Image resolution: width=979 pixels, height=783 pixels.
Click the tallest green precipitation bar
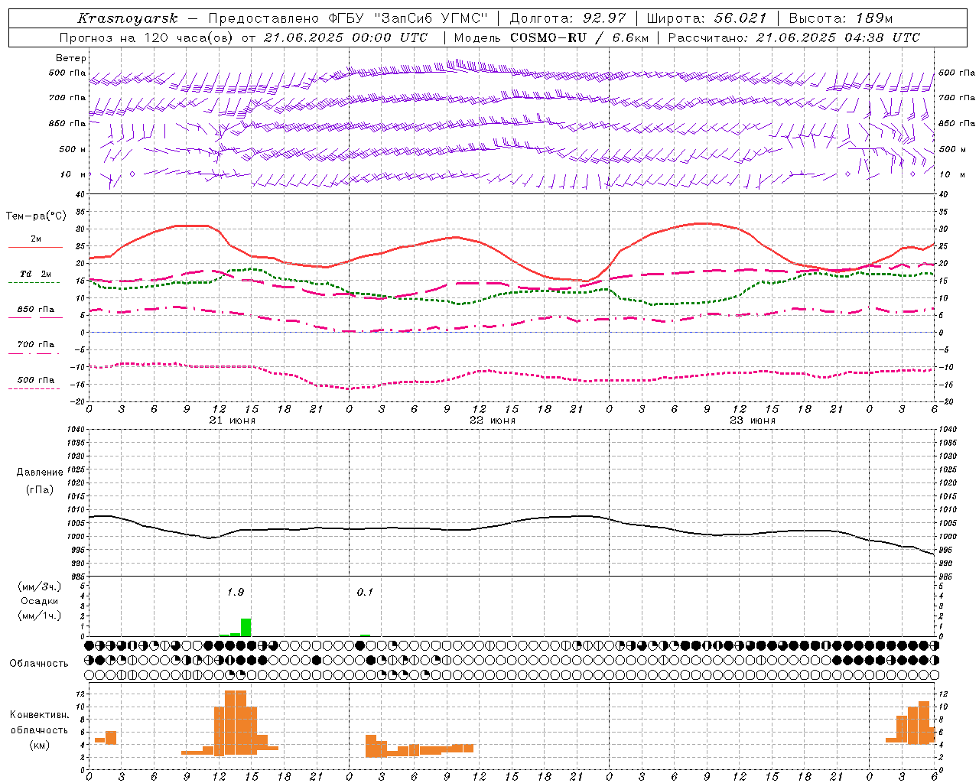246,627
